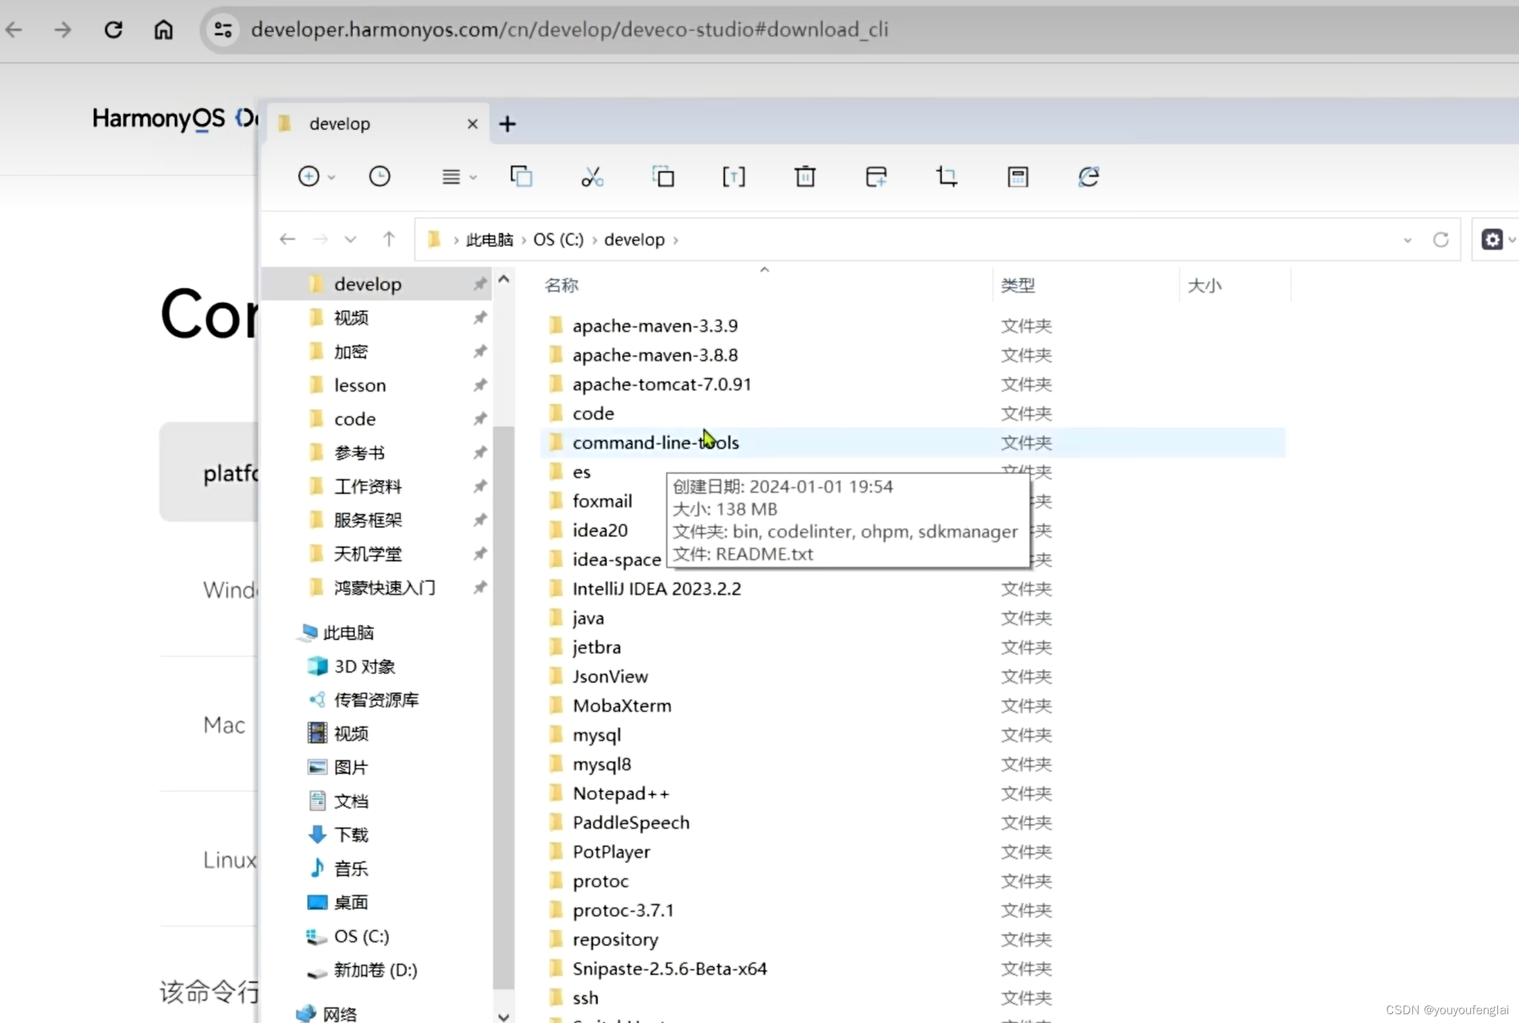The width and height of the screenshot is (1519, 1023).
Task: Close the develop tab
Action: (472, 124)
